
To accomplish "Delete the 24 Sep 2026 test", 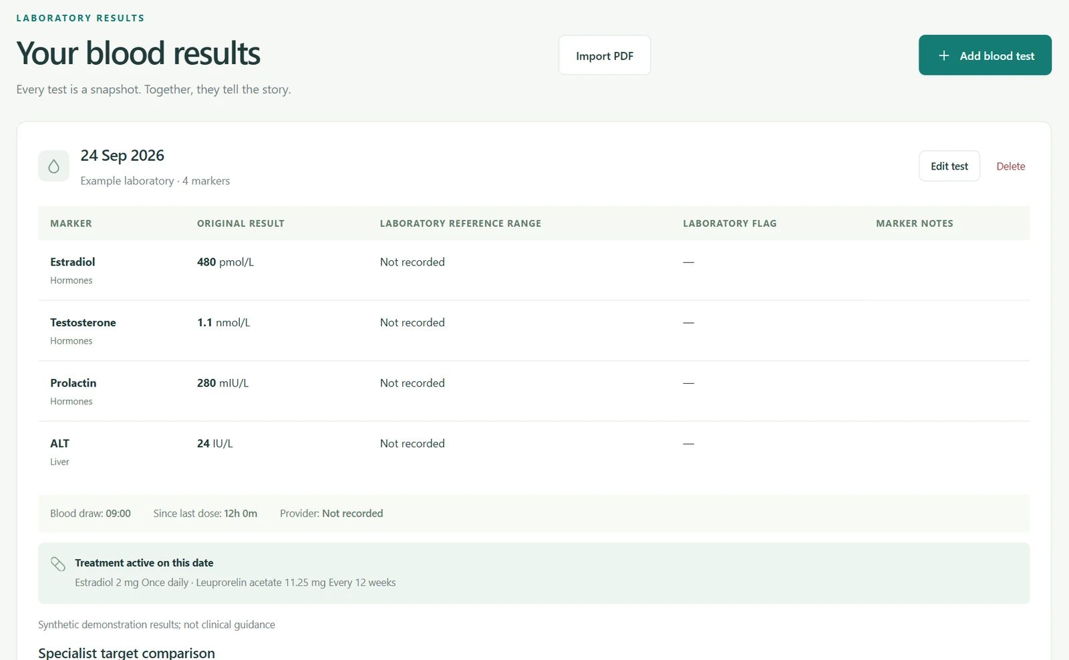I will point(1010,166).
